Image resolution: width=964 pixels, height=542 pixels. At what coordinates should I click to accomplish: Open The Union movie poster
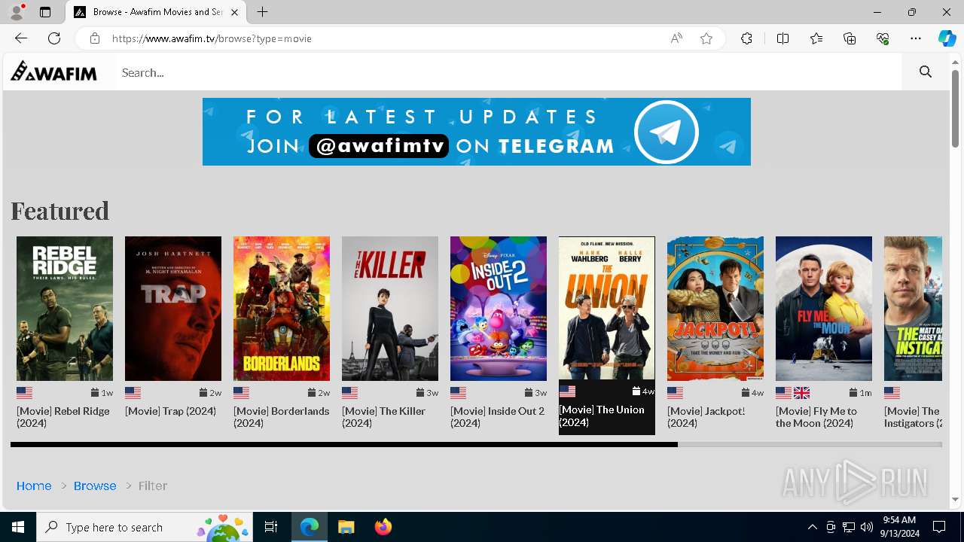[x=607, y=308]
